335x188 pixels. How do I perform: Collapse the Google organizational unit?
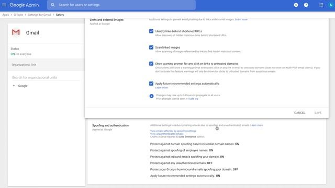coord(14,86)
